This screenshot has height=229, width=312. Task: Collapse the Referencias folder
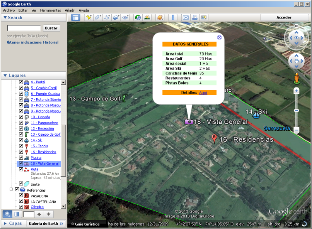click(x=11, y=189)
